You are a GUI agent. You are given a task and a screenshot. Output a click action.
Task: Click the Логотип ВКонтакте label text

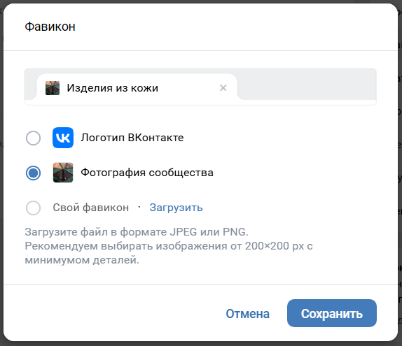132,138
